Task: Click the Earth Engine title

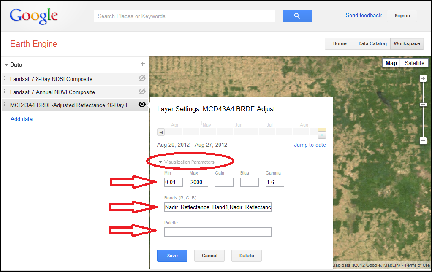Action: click(34, 44)
